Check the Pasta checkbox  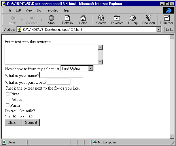coord(7,105)
